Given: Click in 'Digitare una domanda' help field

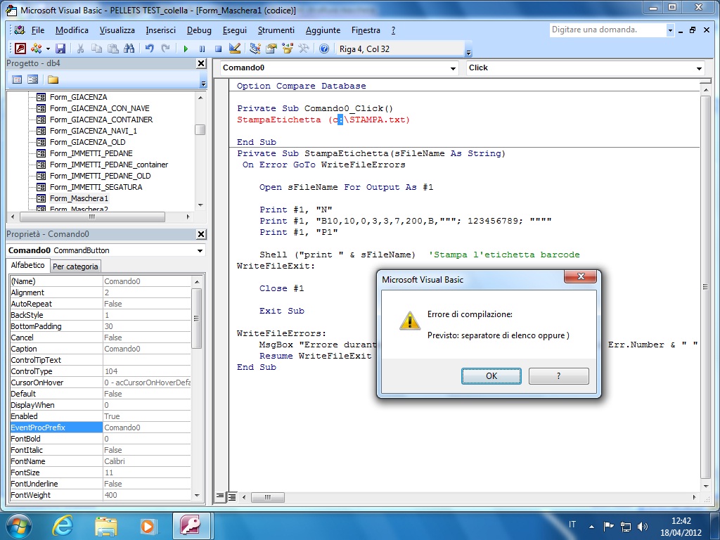Looking at the screenshot, I should pyautogui.click(x=607, y=30).
